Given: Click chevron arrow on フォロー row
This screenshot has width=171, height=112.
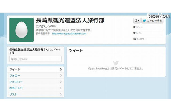Looking at the screenshot, I should pyautogui.click(x=61, y=76).
